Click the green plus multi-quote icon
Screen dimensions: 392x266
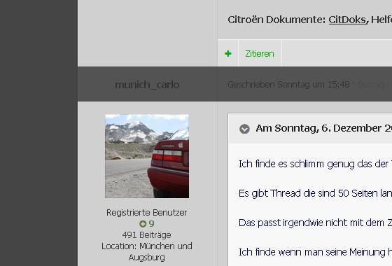[227, 53]
